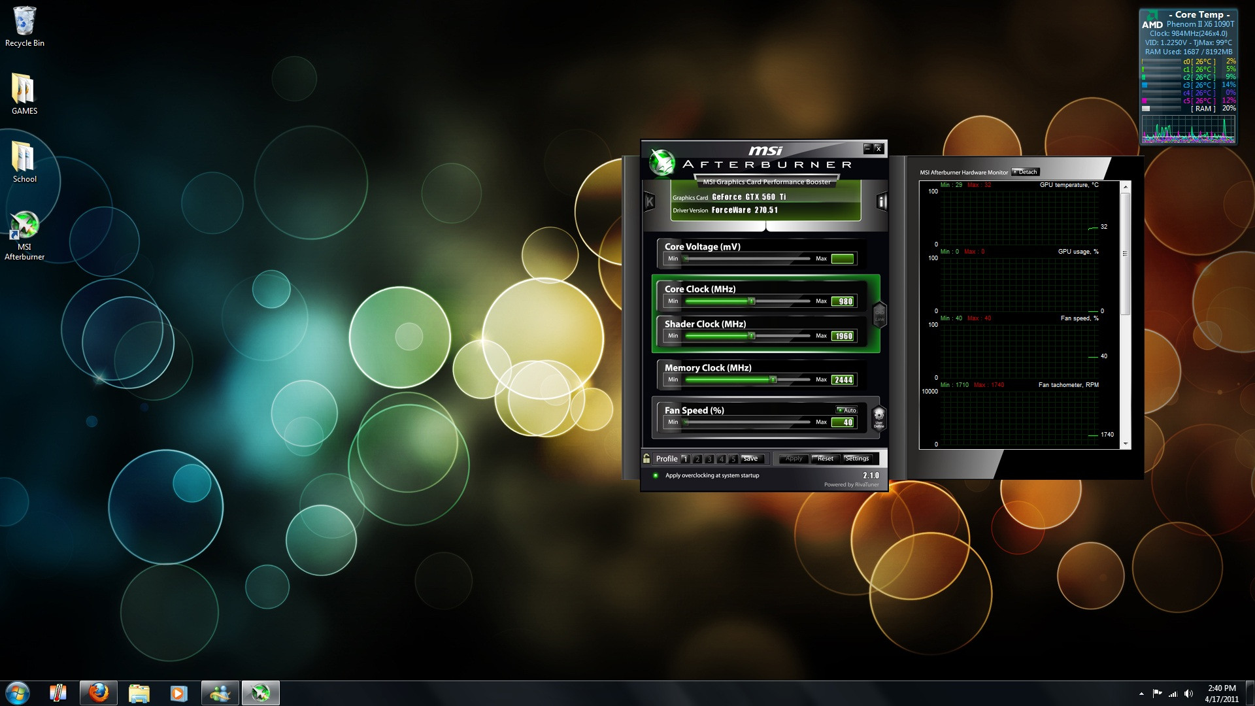Select the MSI Afterburner desktop shortcut

pyautogui.click(x=24, y=235)
